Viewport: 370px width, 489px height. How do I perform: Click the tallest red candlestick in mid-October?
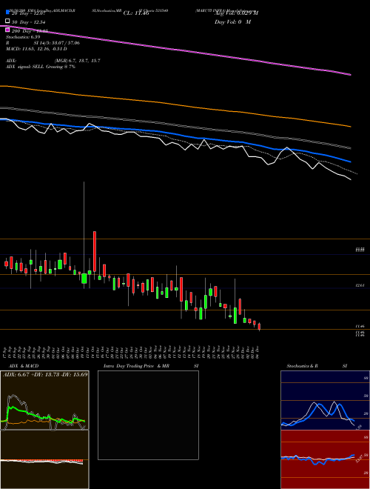95,251
